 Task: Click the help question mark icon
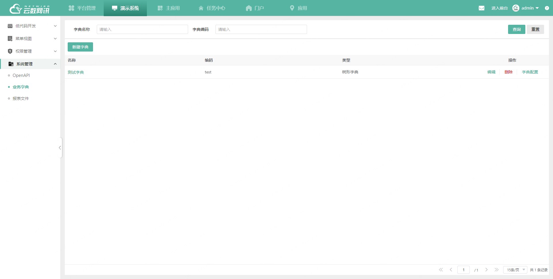[547, 8]
